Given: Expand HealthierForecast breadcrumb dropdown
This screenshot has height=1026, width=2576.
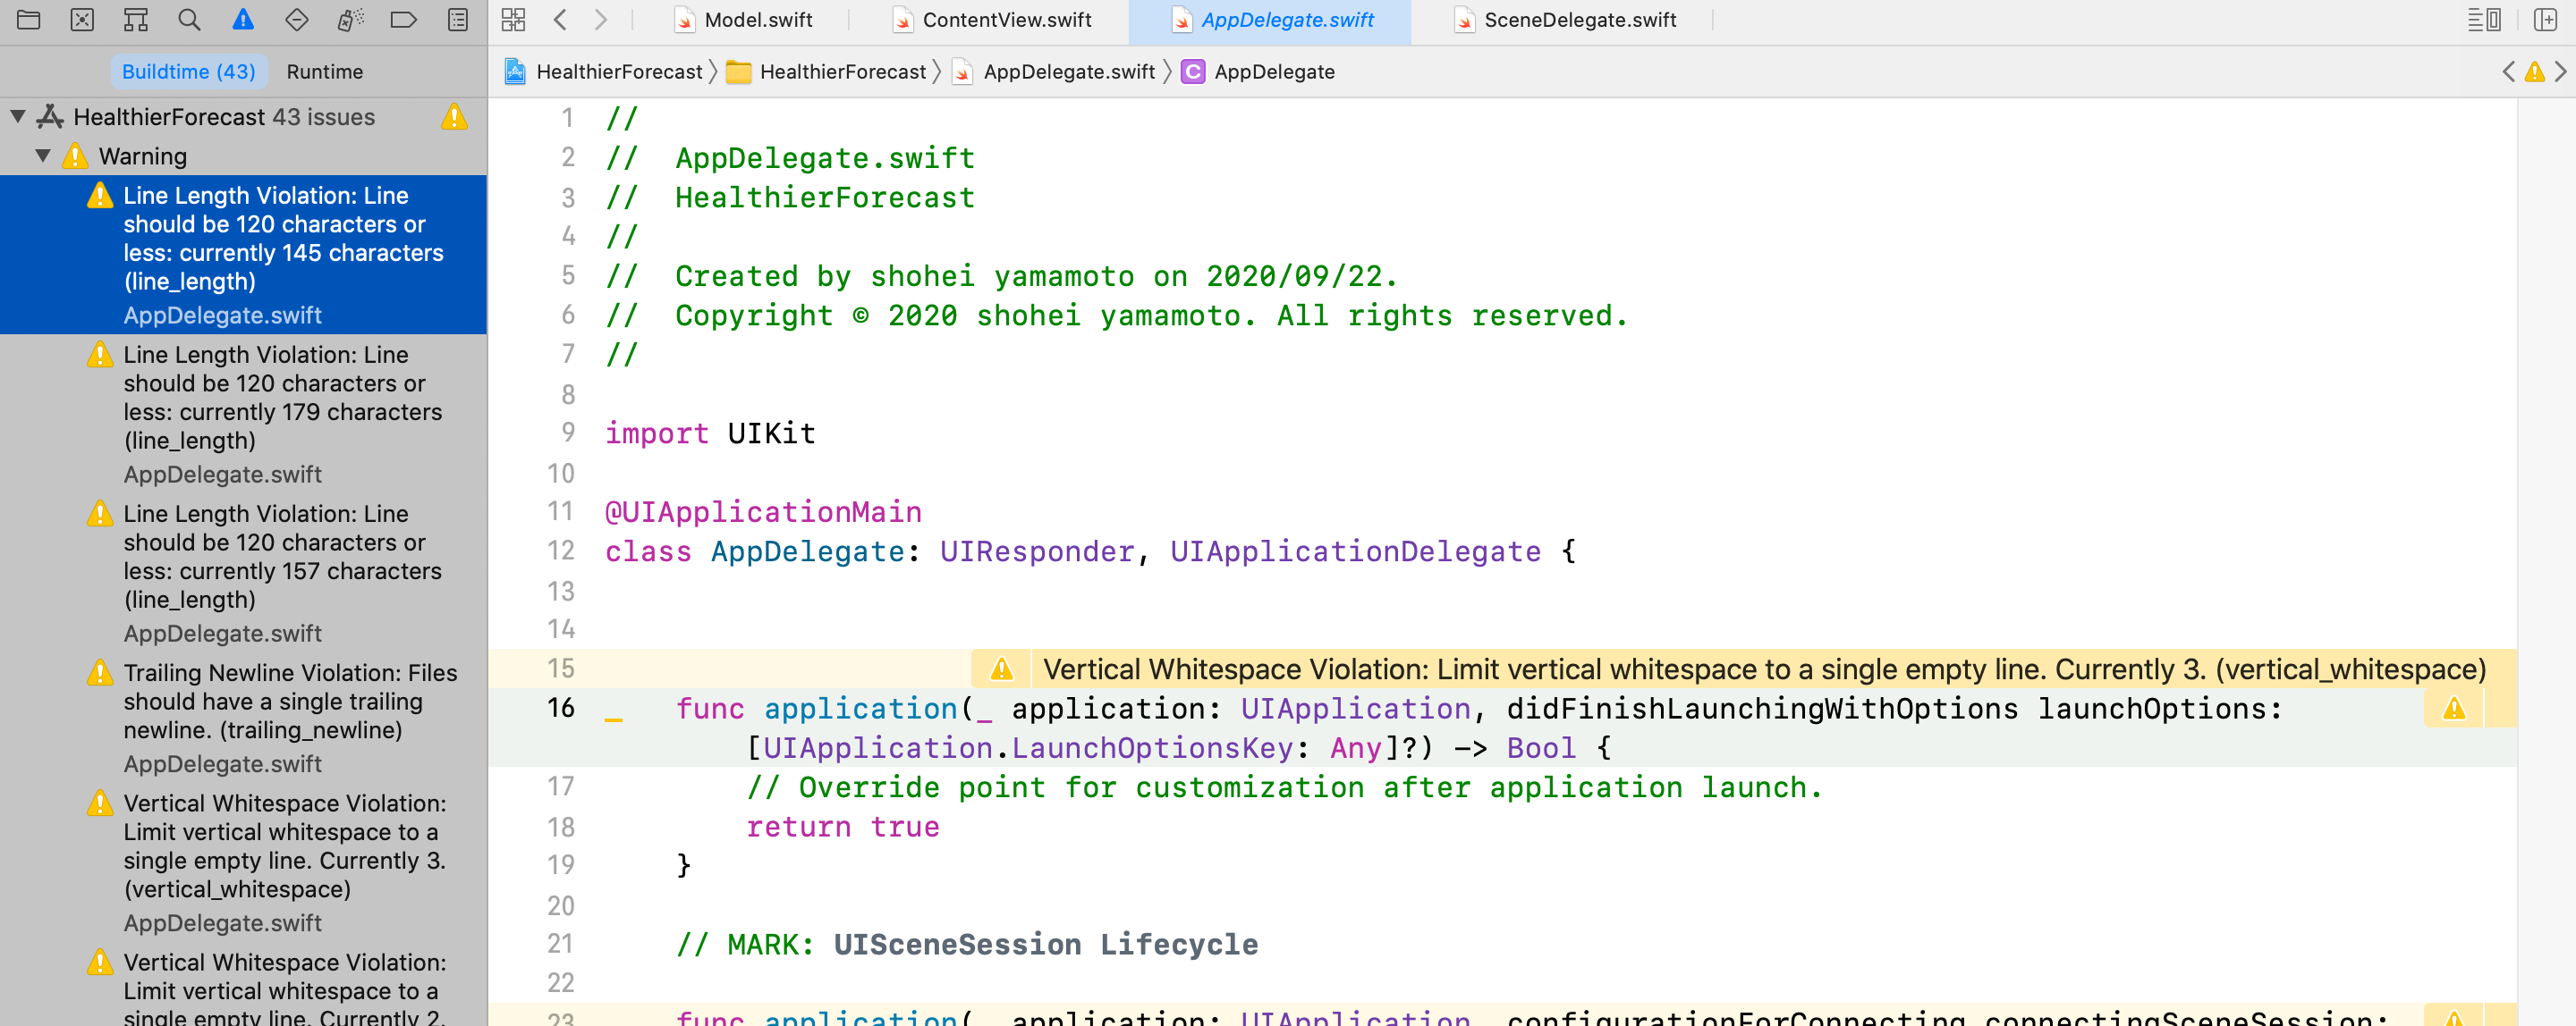Looking at the screenshot, I should 619,69.
